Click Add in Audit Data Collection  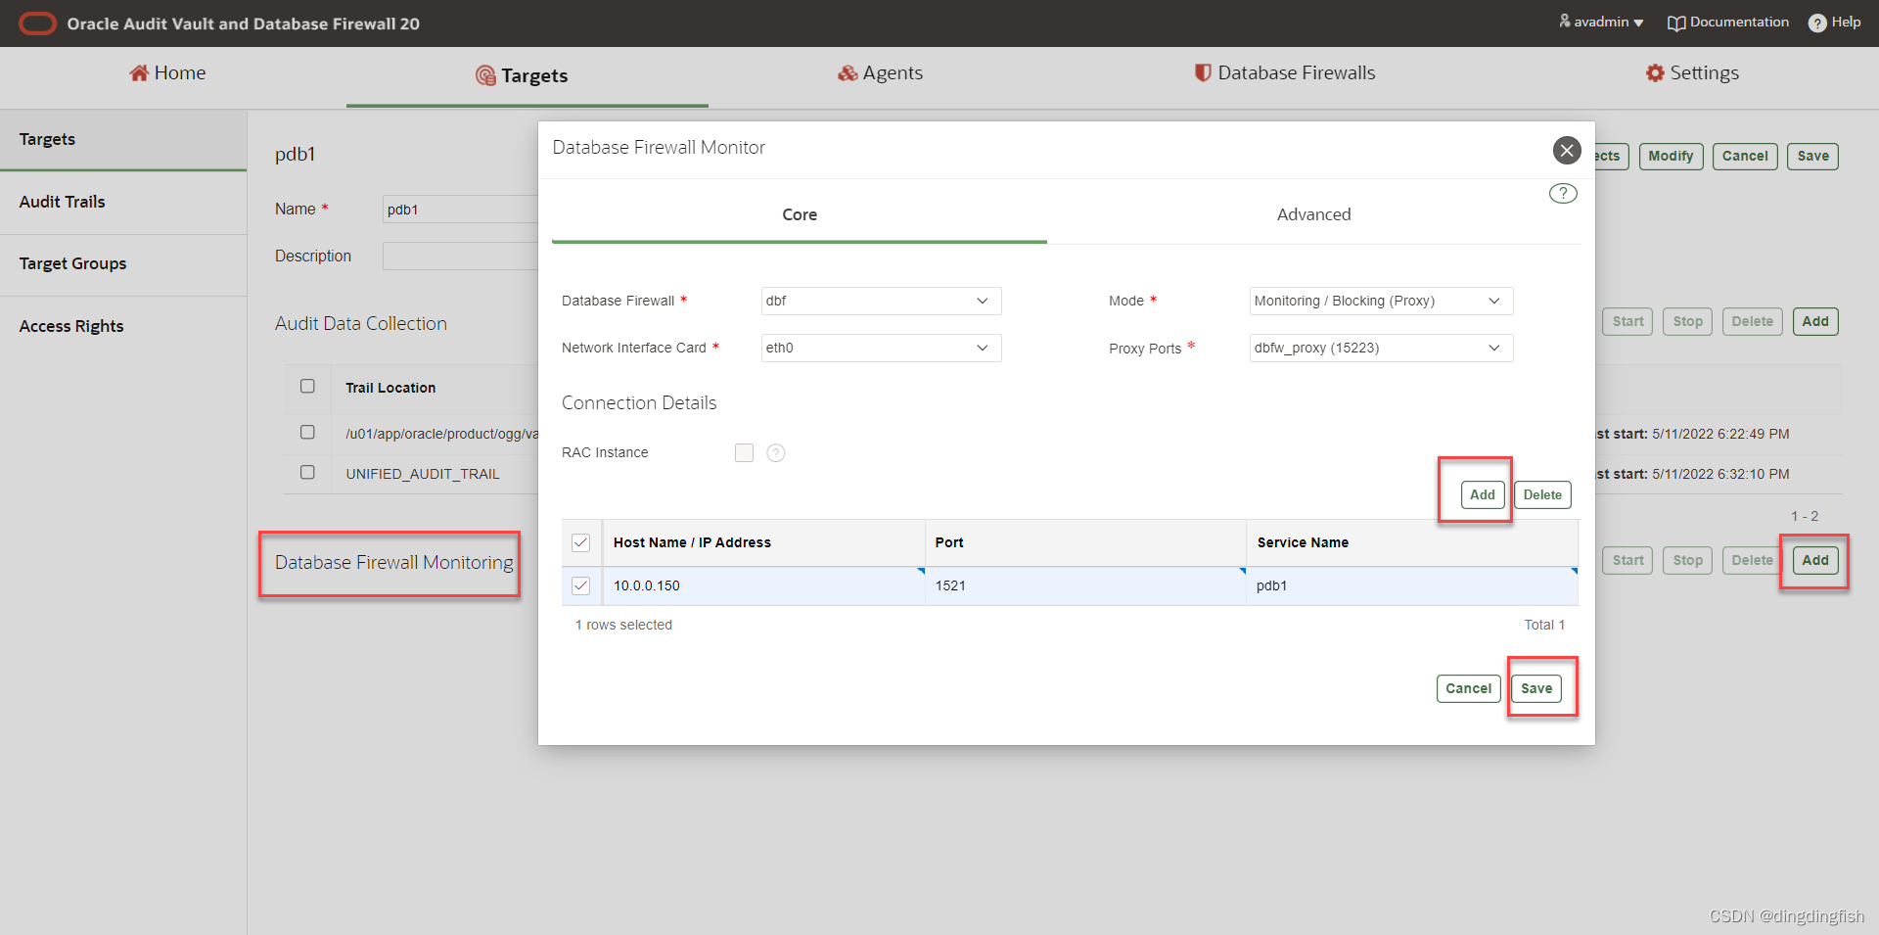pos(1815,321)
